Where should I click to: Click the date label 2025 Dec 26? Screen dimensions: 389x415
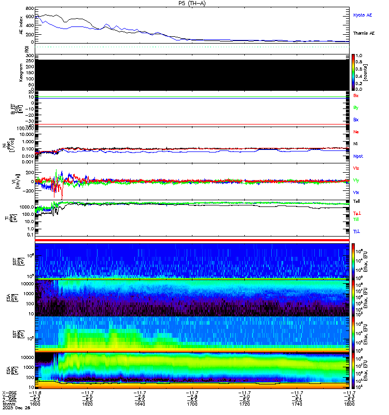pos(16,408)
